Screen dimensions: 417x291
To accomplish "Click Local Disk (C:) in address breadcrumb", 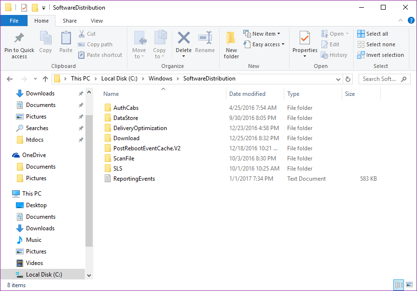I will (119, 79).
